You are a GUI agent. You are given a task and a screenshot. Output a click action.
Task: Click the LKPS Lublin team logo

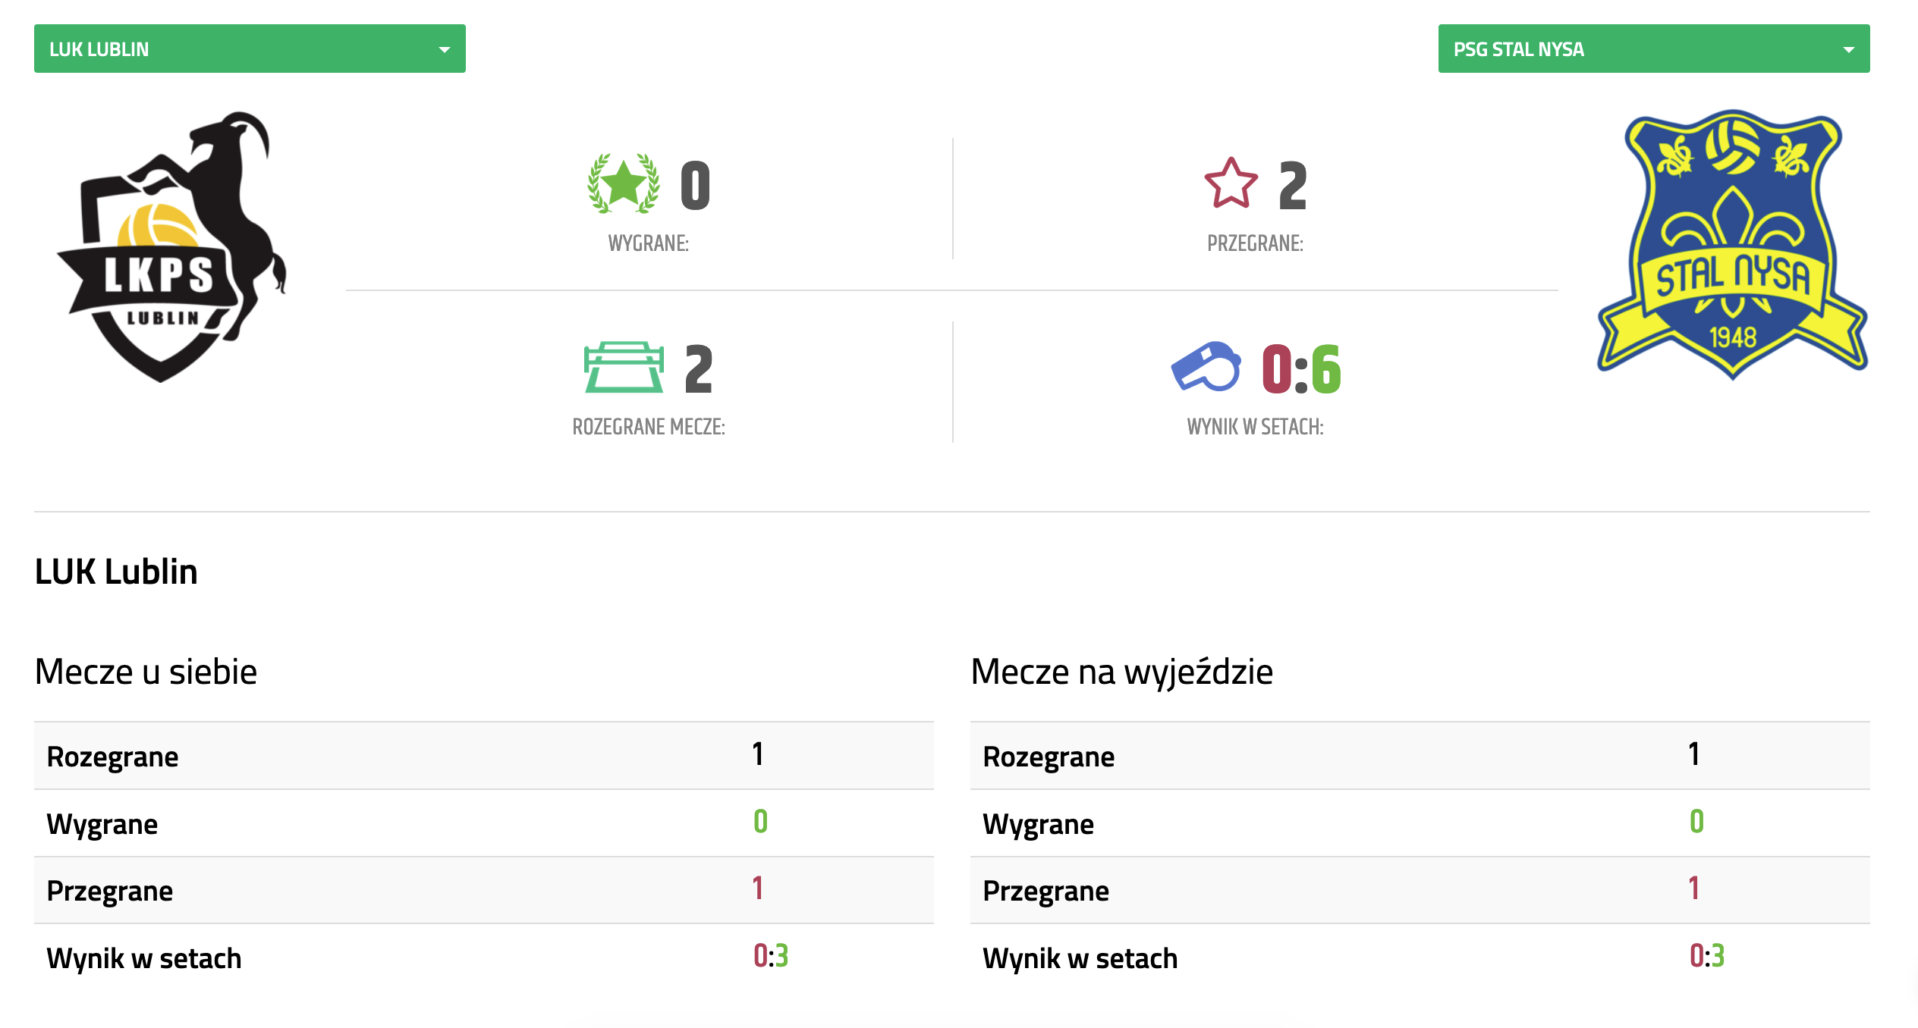[172, 247]
